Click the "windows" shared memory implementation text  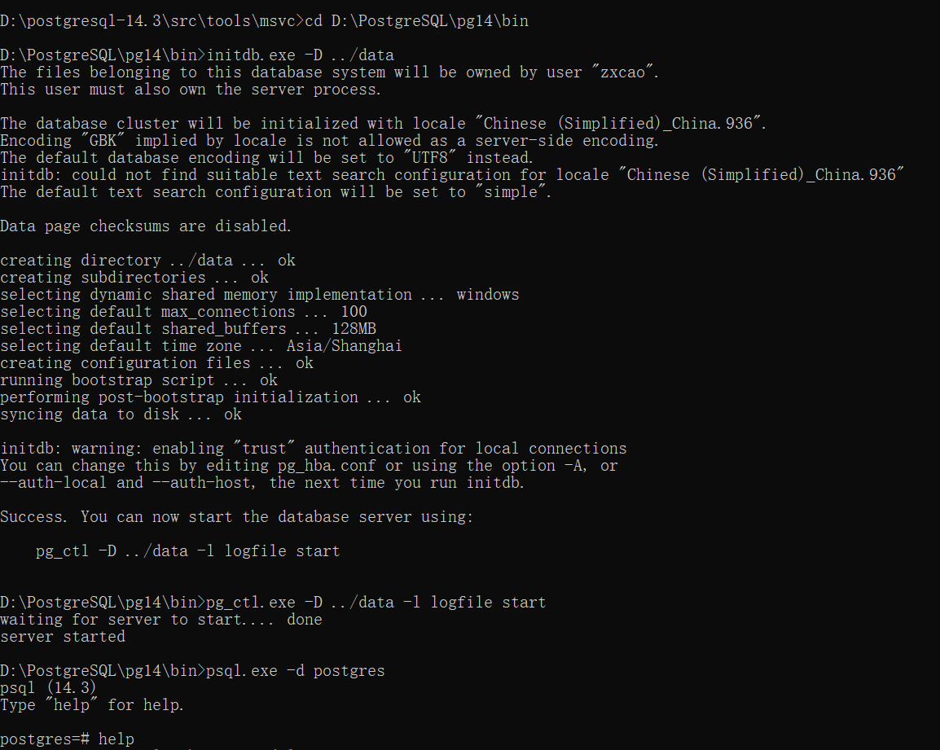coord(487,295)
